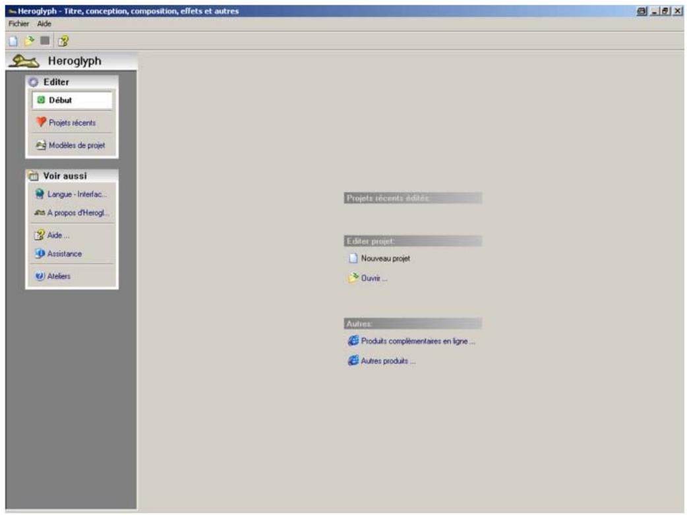Open Assistance in the sidebar
Image resolution: width=687 pixels, height=515 pixels.
[x=65, y=254]
